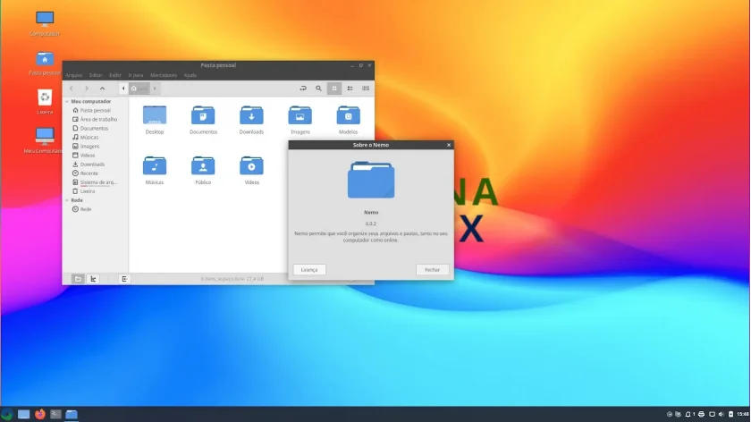Viewport: 751px width, 422px height.
Task: Toggle the location entry icon in toolbar
Action: [303, 89]
